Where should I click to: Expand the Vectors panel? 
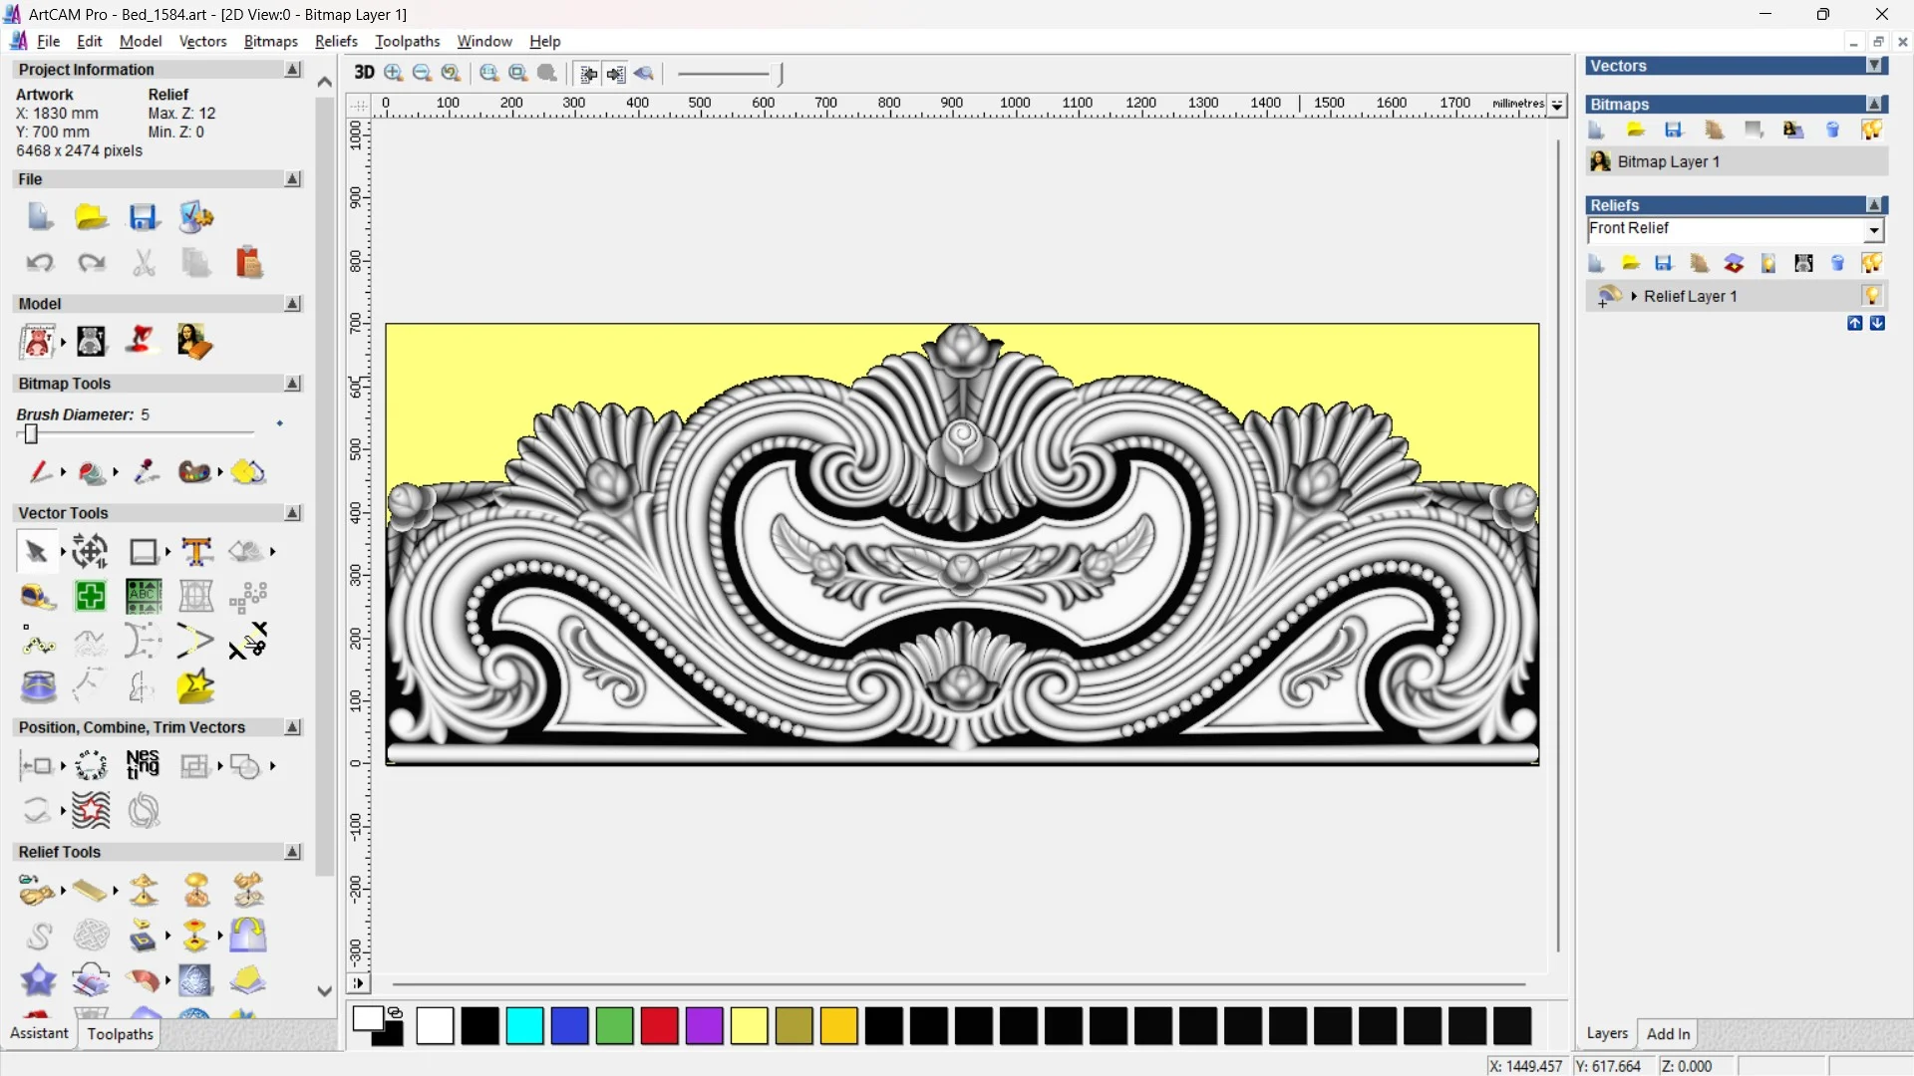(1874, 66)
